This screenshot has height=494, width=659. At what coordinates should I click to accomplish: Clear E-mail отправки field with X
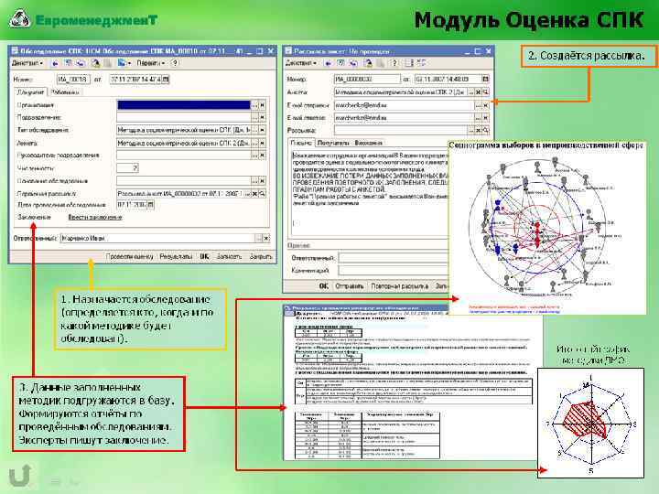pos(486,105)
